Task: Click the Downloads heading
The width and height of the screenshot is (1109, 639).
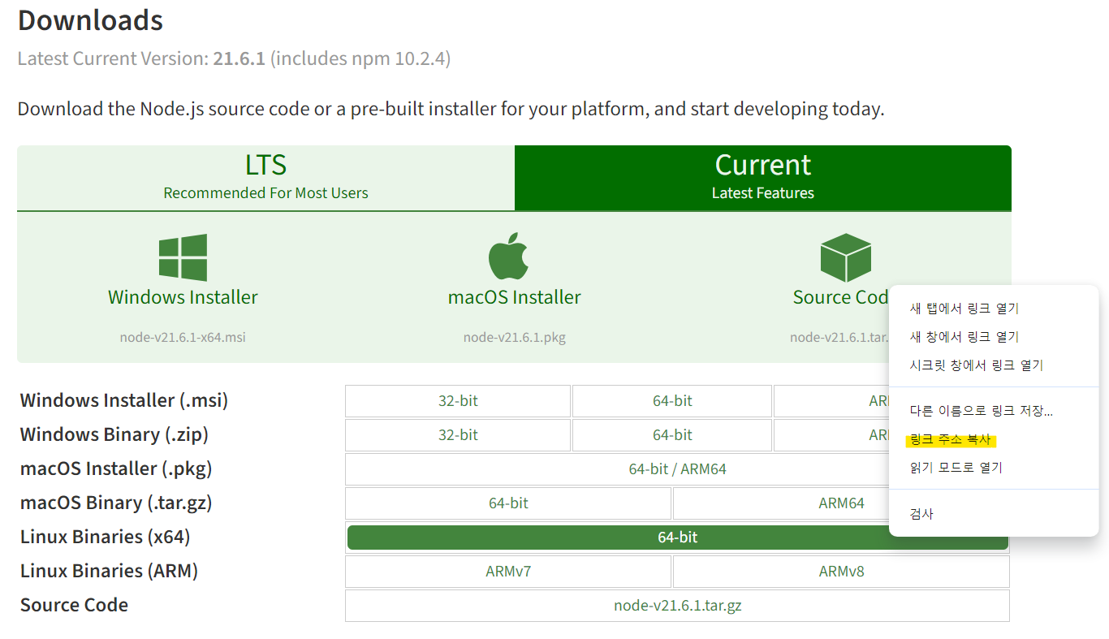Action: [90, 20]
